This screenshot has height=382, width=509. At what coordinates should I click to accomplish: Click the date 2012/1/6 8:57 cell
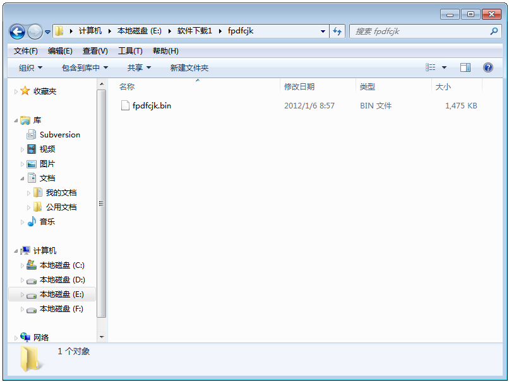tap(309, 106)
